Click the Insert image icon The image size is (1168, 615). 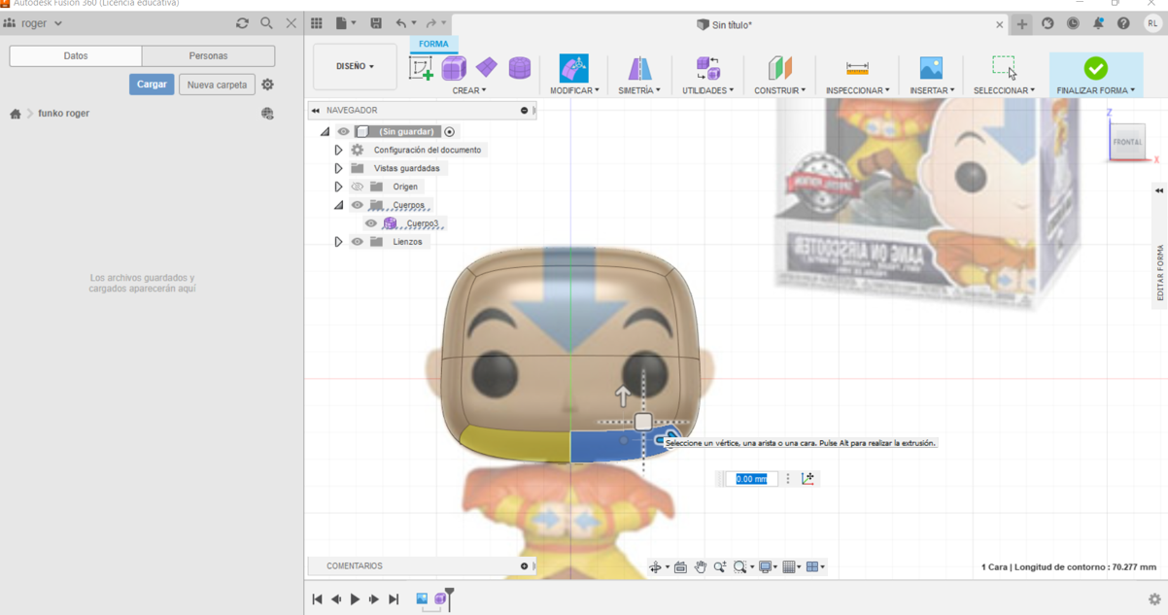[x=931, y=68]
